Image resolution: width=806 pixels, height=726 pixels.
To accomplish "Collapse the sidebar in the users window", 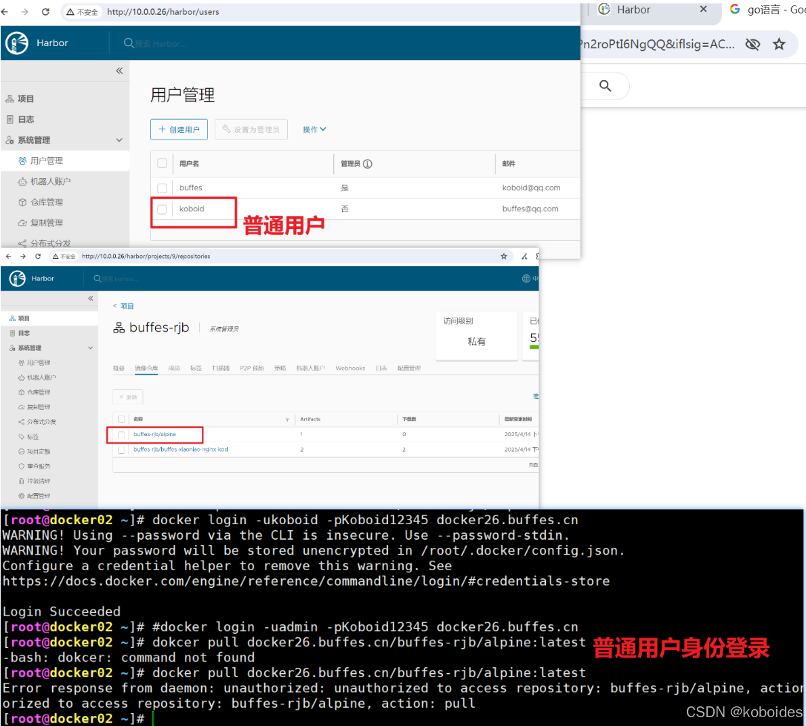I will 119,71.
